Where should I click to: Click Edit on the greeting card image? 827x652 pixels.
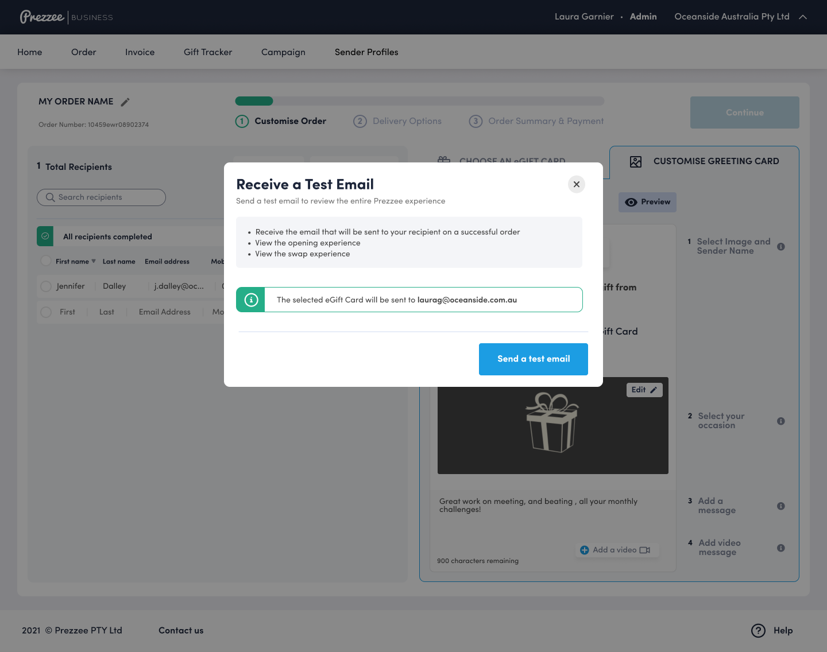pyautogui.click(x=644, y=390)
